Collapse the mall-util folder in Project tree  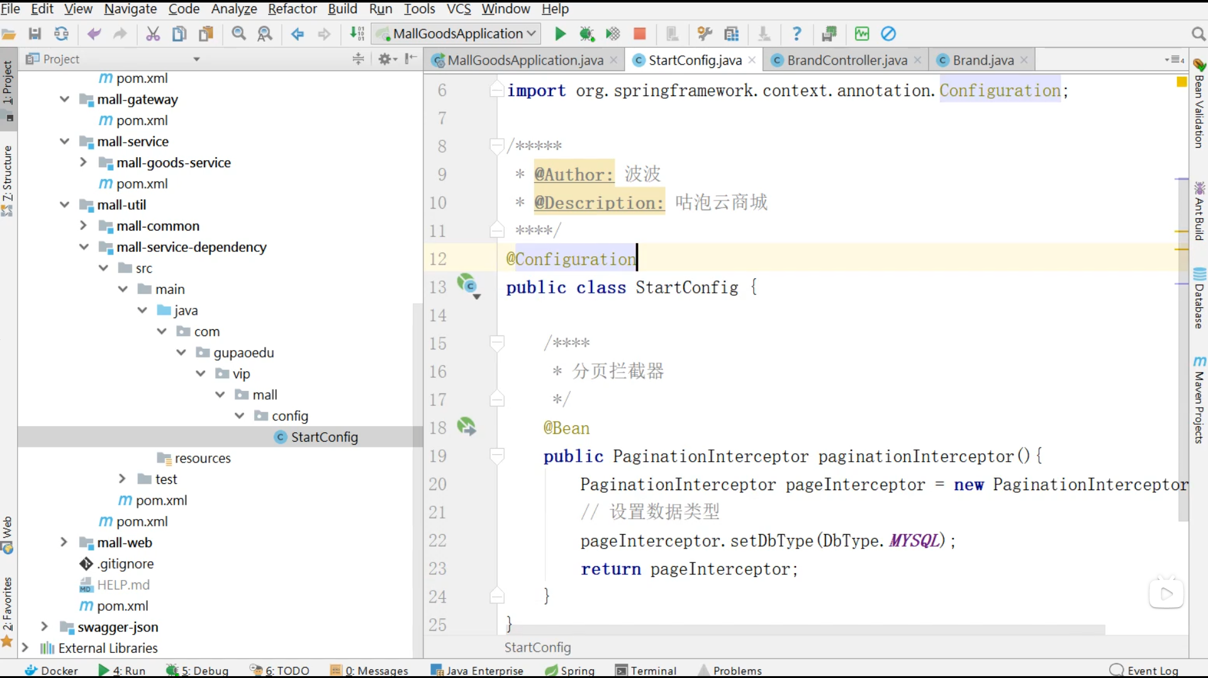pos(64,204)
